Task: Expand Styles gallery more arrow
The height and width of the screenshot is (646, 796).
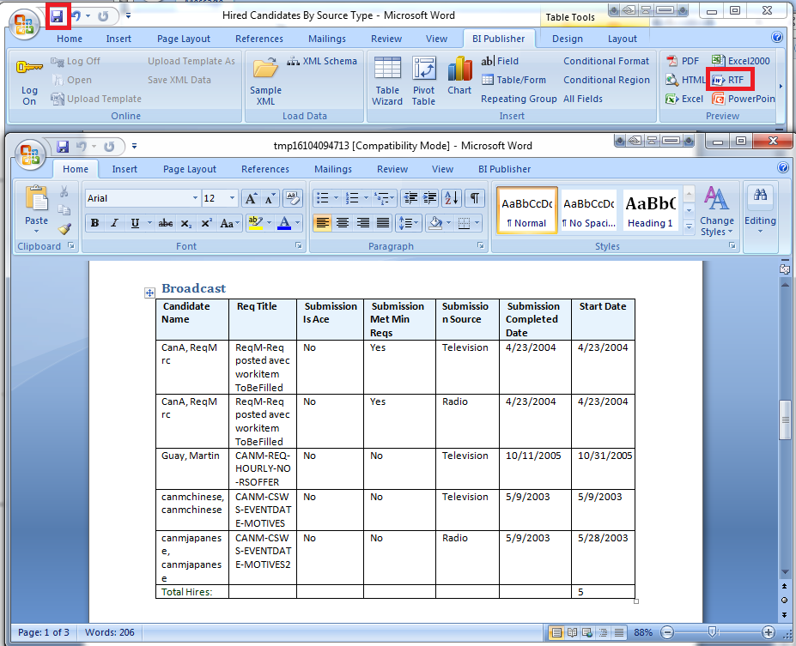Action: (x=689, y=227)
